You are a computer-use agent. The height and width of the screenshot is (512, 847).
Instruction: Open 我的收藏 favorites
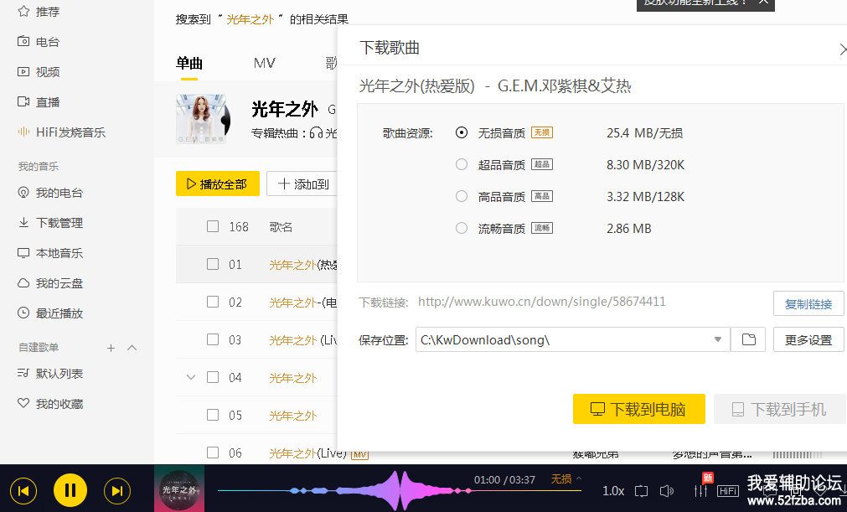50,403
